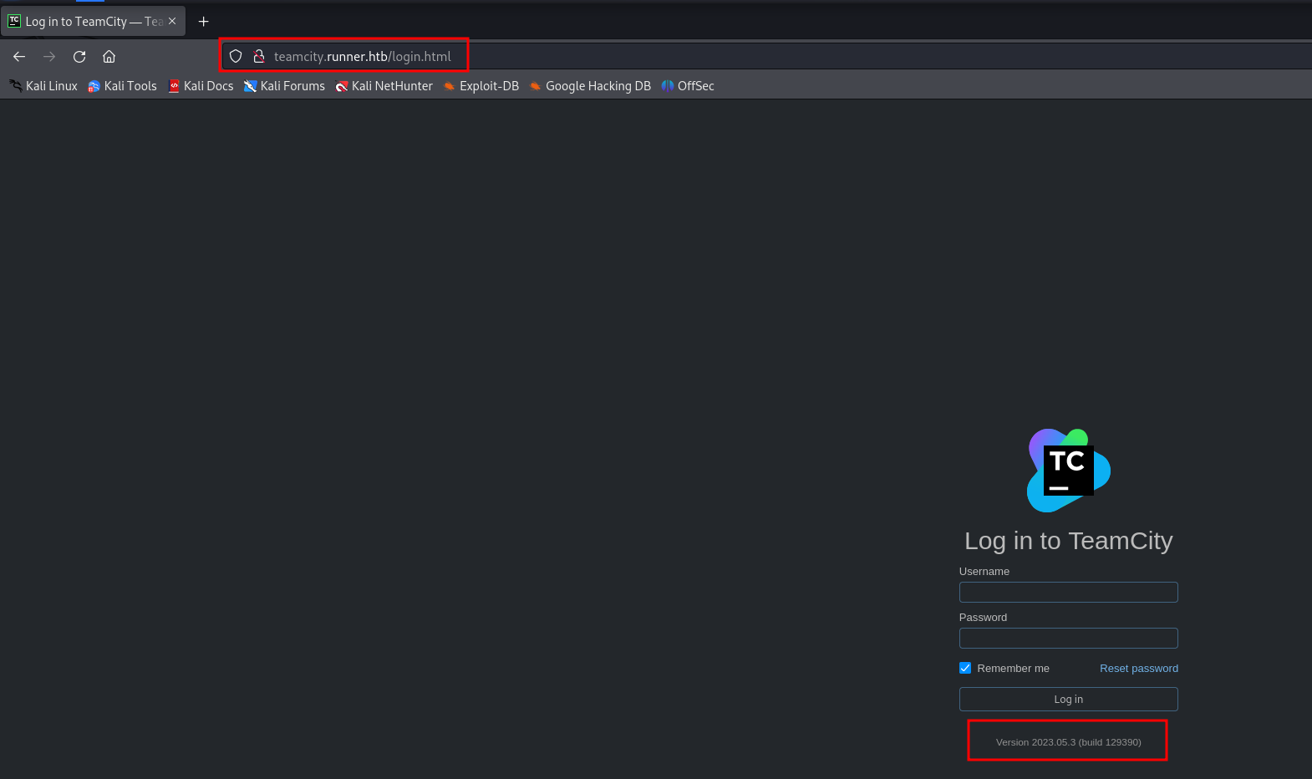This screenshot has height=779, width=1312.
Task: Open the Kali Docs bookmark
Action: 201,86
